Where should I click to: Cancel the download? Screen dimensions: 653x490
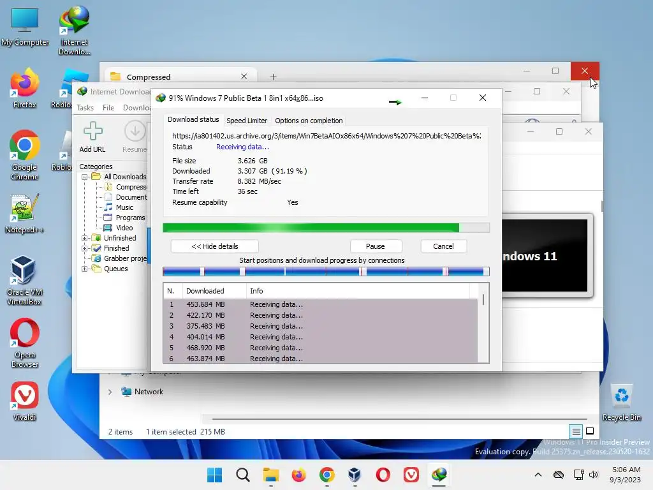(443, 246)
